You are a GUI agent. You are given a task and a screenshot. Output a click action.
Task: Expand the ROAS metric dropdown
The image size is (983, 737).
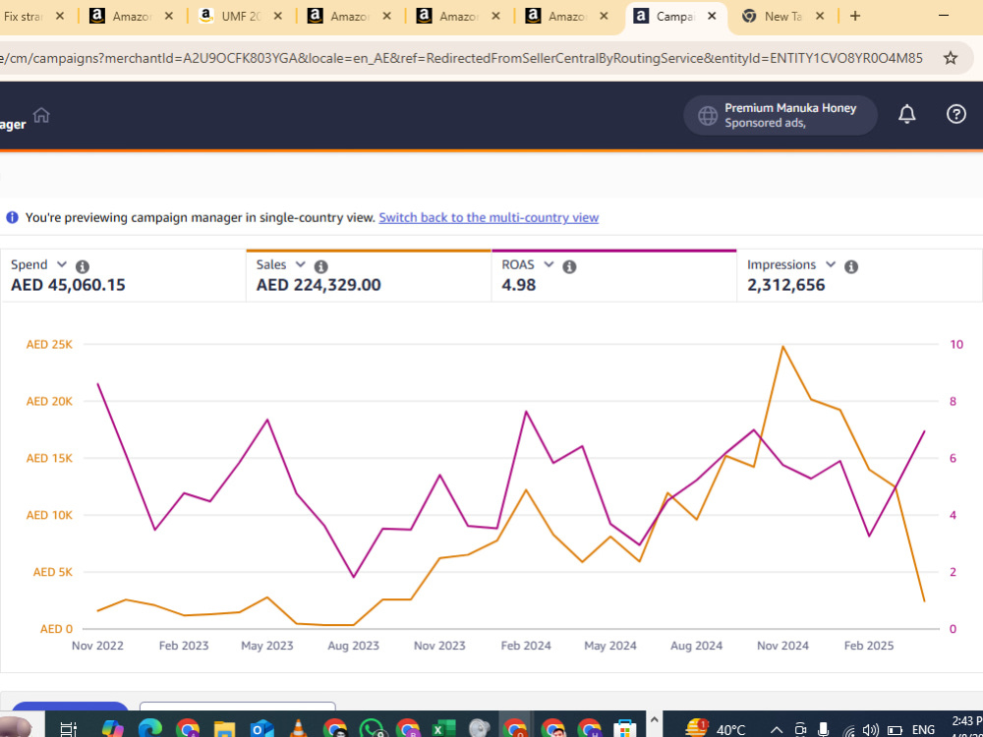[x=549, y=264]
